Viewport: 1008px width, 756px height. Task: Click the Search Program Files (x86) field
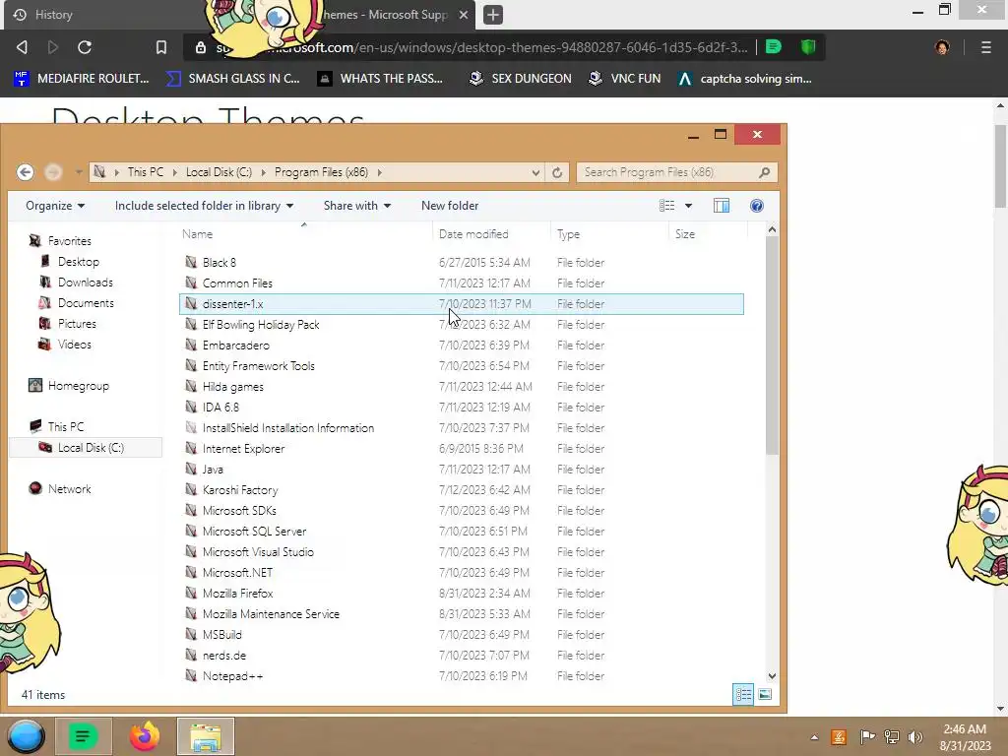point(677,172)
